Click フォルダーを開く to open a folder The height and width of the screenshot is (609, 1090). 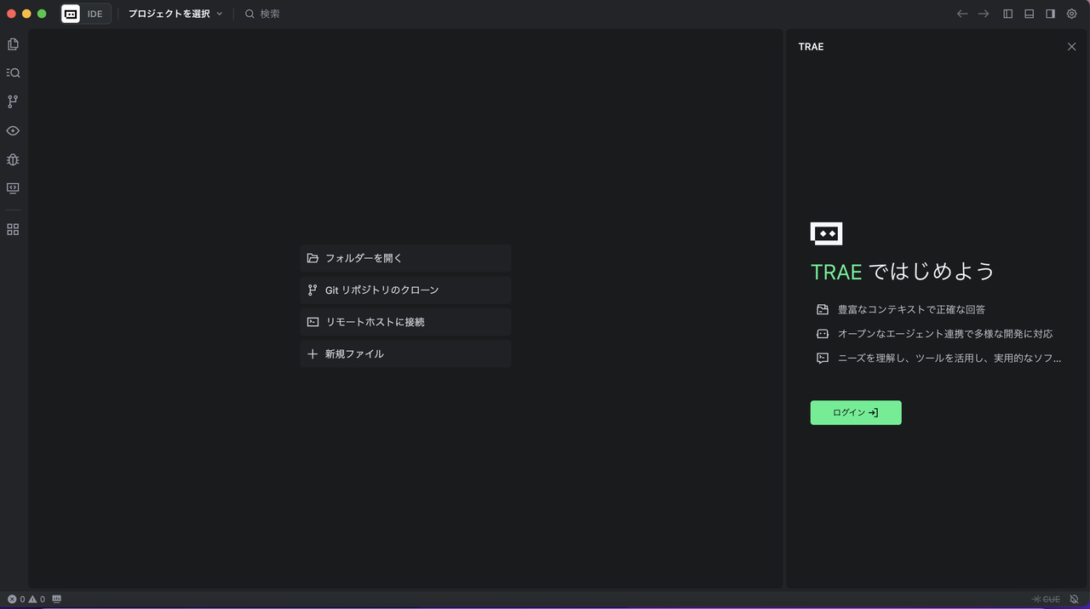(405, 258)
